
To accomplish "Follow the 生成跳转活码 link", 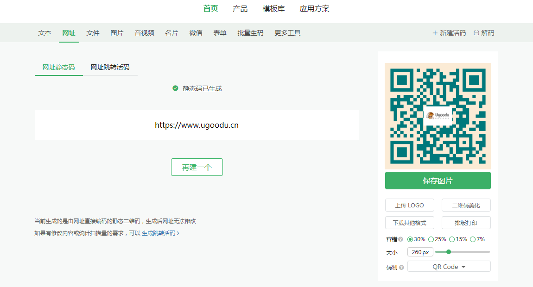I will [x=160, y=233].
